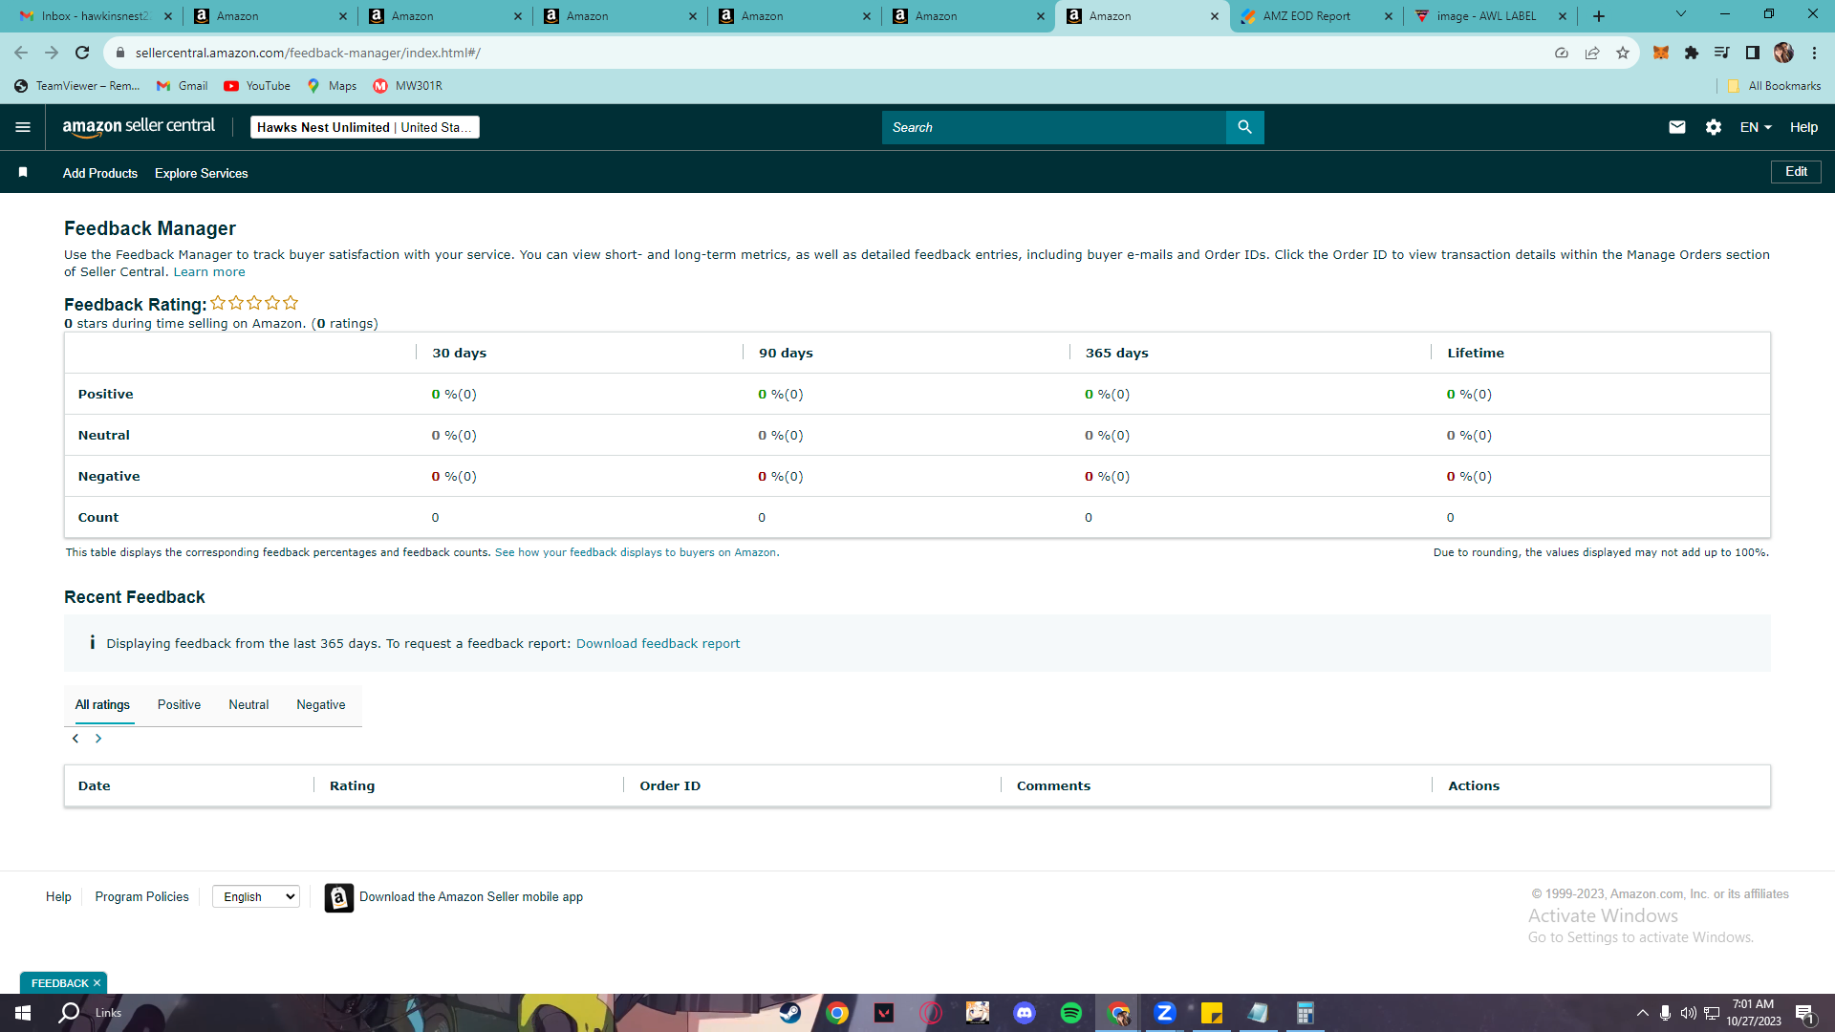Bookmark this page with the star icon
Screen dimensions: 1835x1032
coord(1622,53)
